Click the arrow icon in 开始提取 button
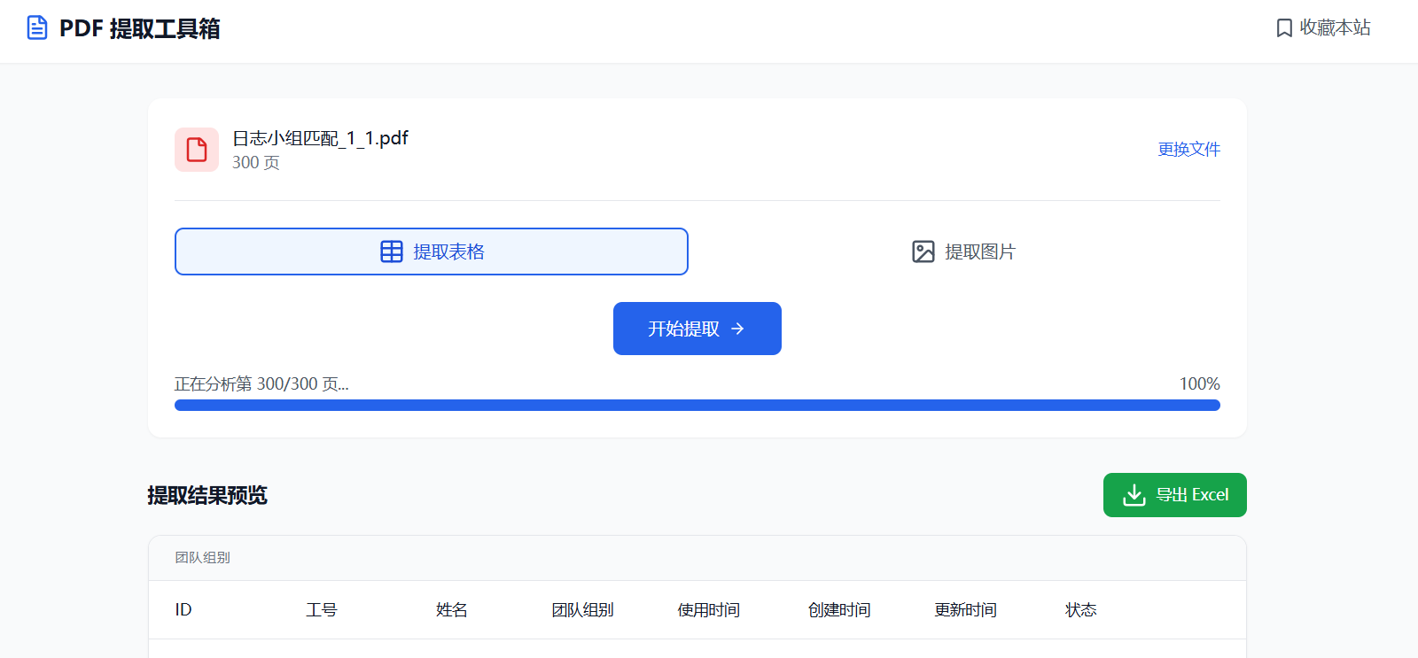1418x658 pixels. [x=737, y=329]
